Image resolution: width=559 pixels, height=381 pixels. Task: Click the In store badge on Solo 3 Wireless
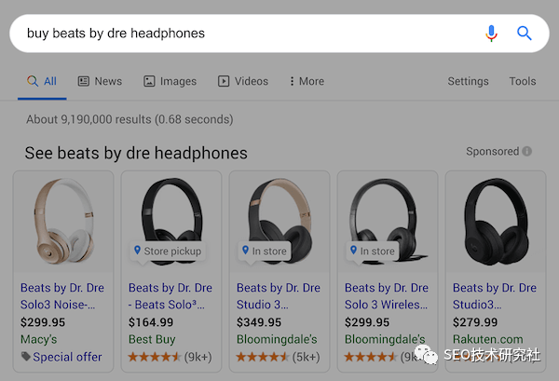click(373, 252)
